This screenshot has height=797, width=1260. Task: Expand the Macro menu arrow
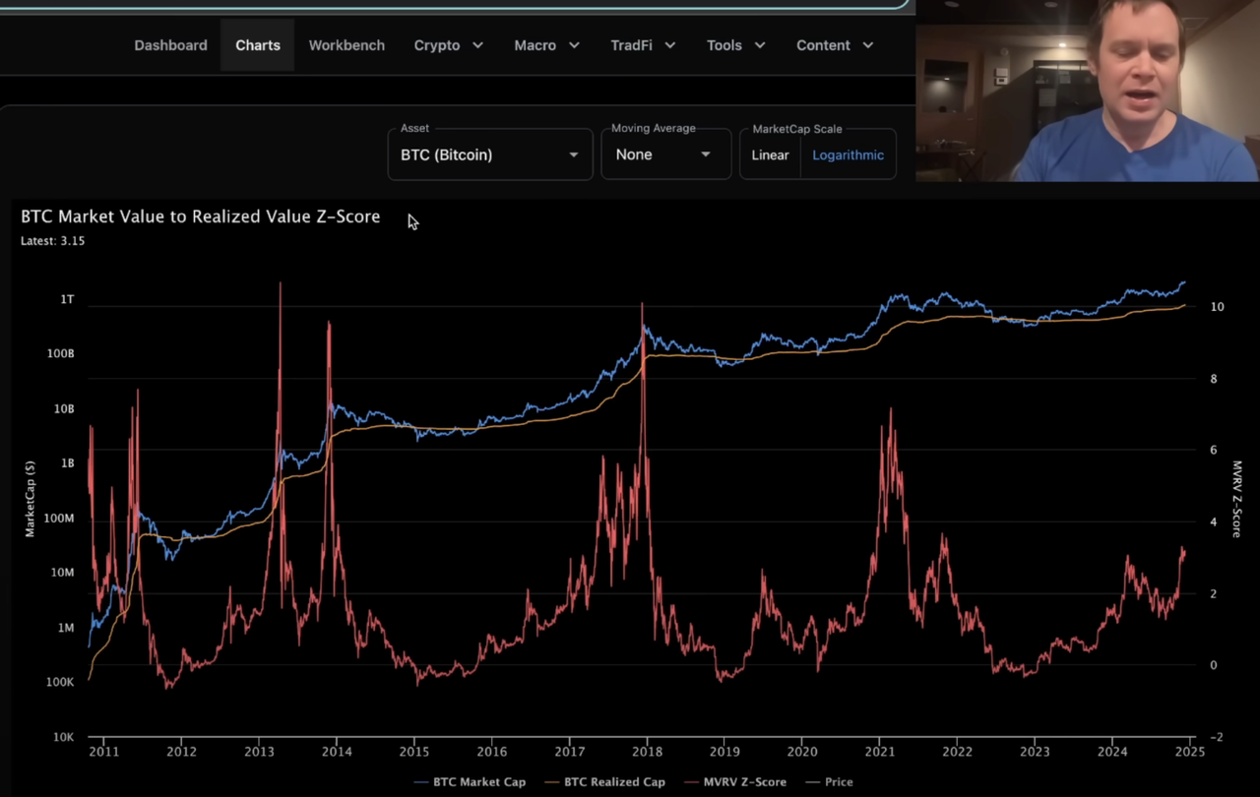click(574, 45)
